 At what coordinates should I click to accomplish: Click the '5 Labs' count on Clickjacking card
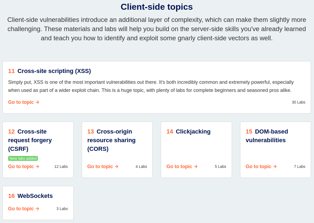coord(220,167)
